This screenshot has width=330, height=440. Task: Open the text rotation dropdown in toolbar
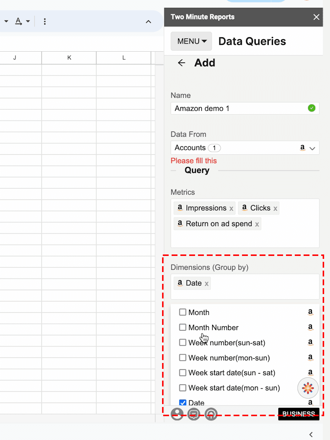[x=22, y=22]
